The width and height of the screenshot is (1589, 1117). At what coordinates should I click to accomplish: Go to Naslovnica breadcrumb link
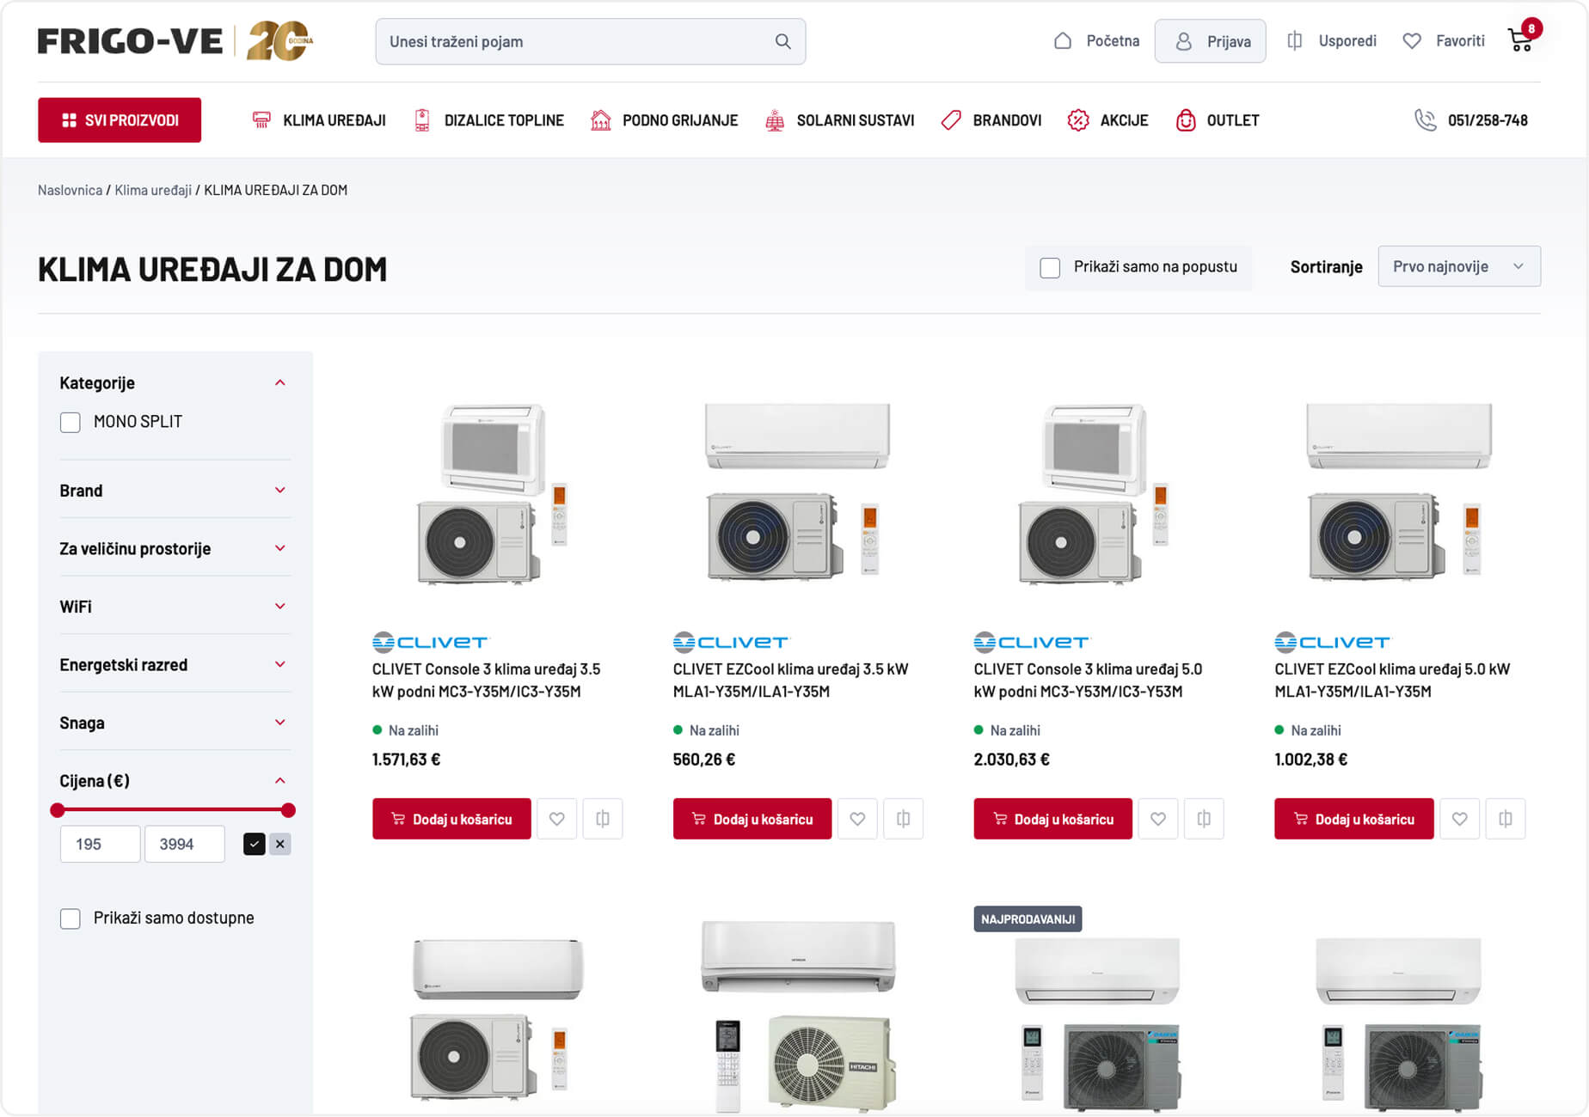pyautogui.click(x=70, y=190)
